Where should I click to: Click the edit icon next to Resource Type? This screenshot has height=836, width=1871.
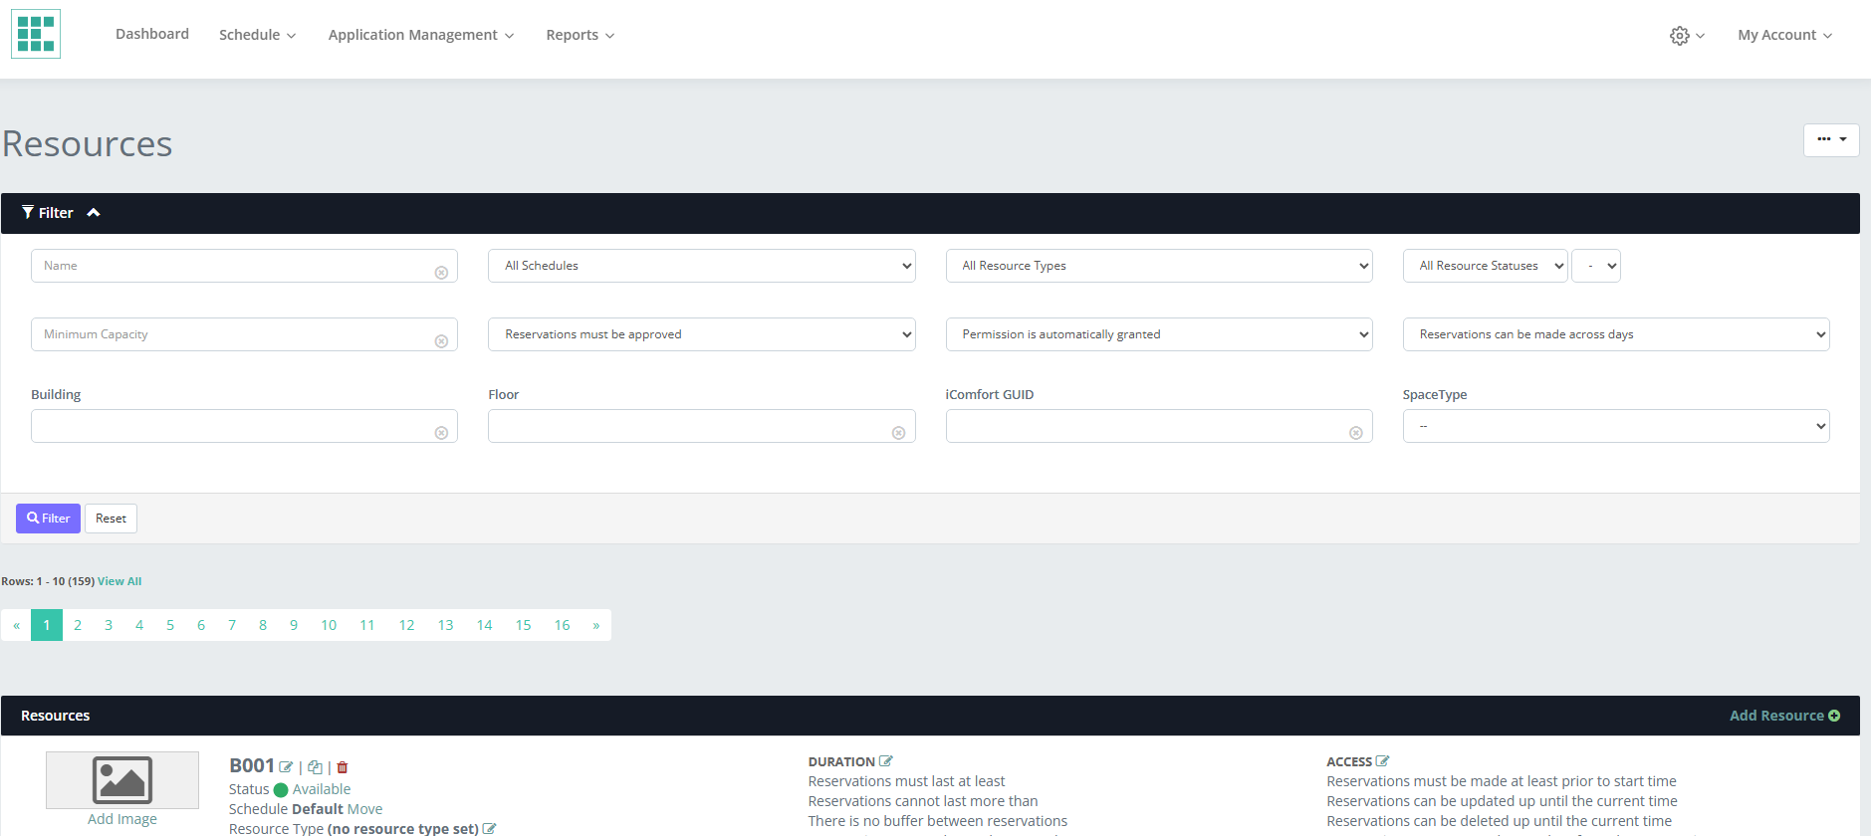489,829
